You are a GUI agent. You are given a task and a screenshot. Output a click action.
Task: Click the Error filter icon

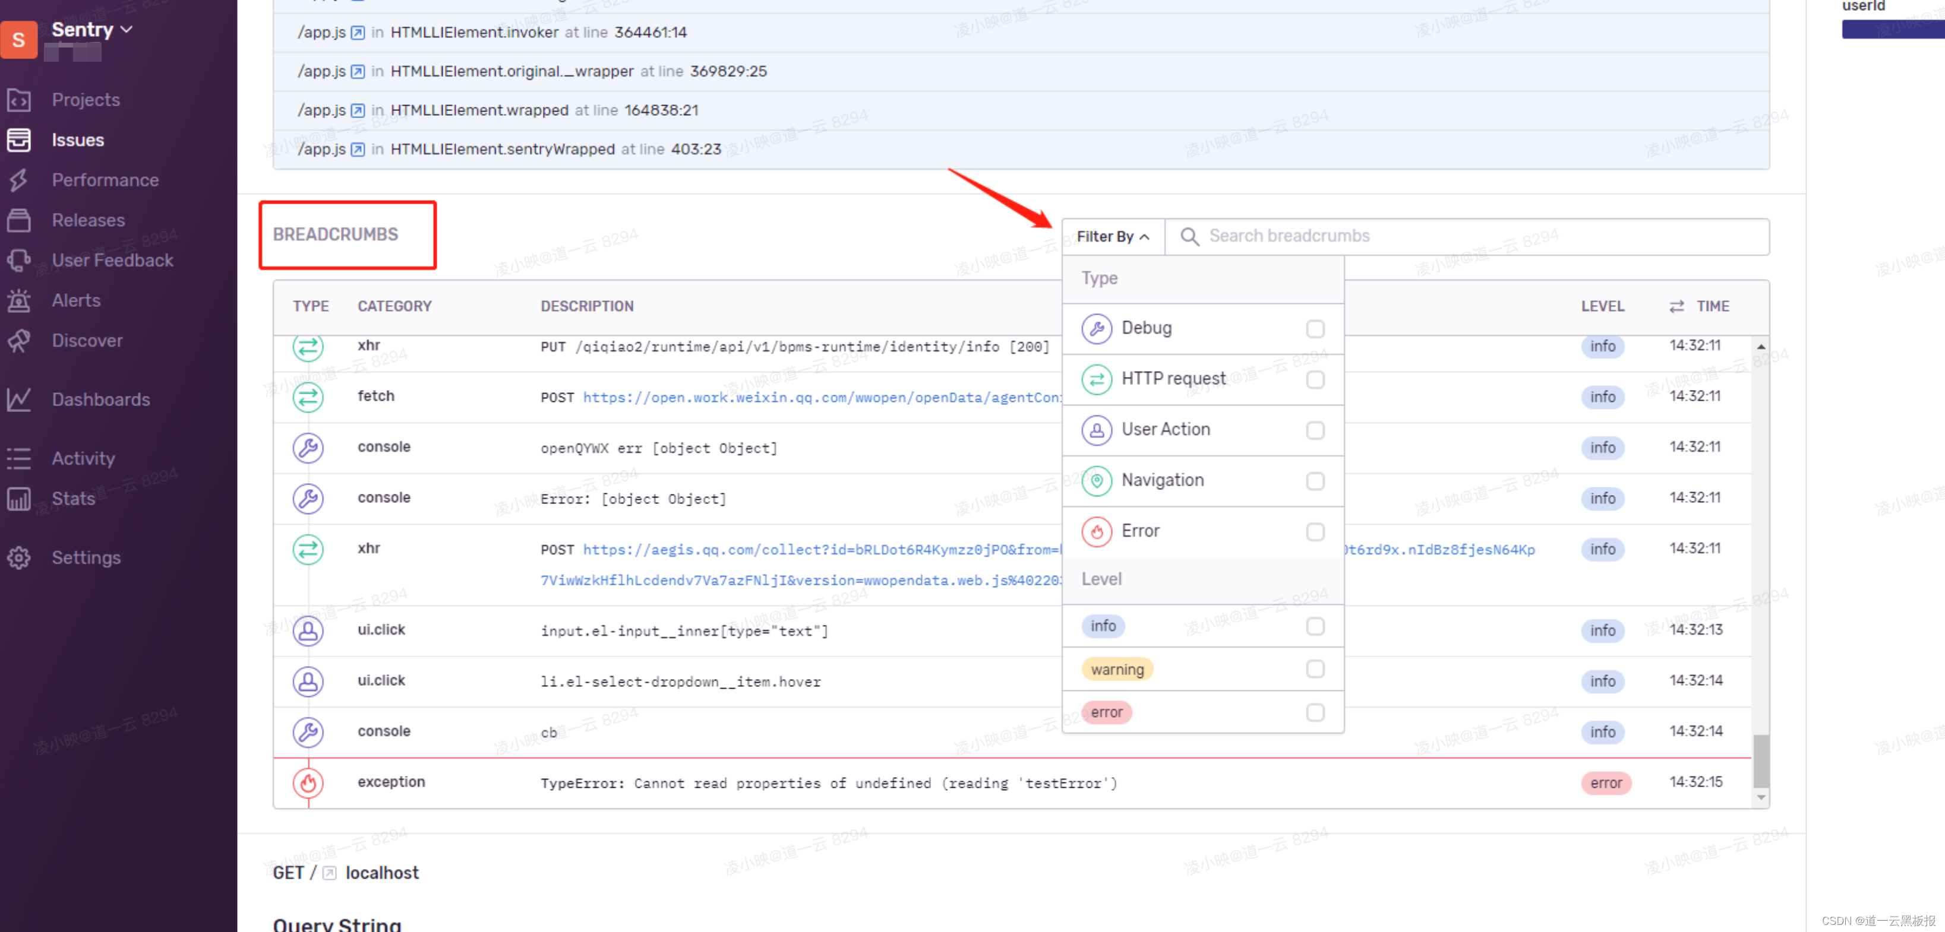click(x=1097, y=531)
